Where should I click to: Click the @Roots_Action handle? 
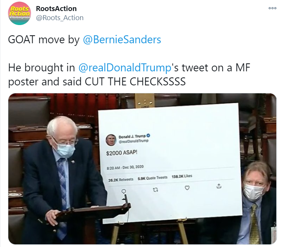point(60,18)
